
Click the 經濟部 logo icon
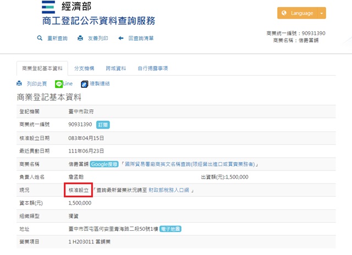click(49, 7)
